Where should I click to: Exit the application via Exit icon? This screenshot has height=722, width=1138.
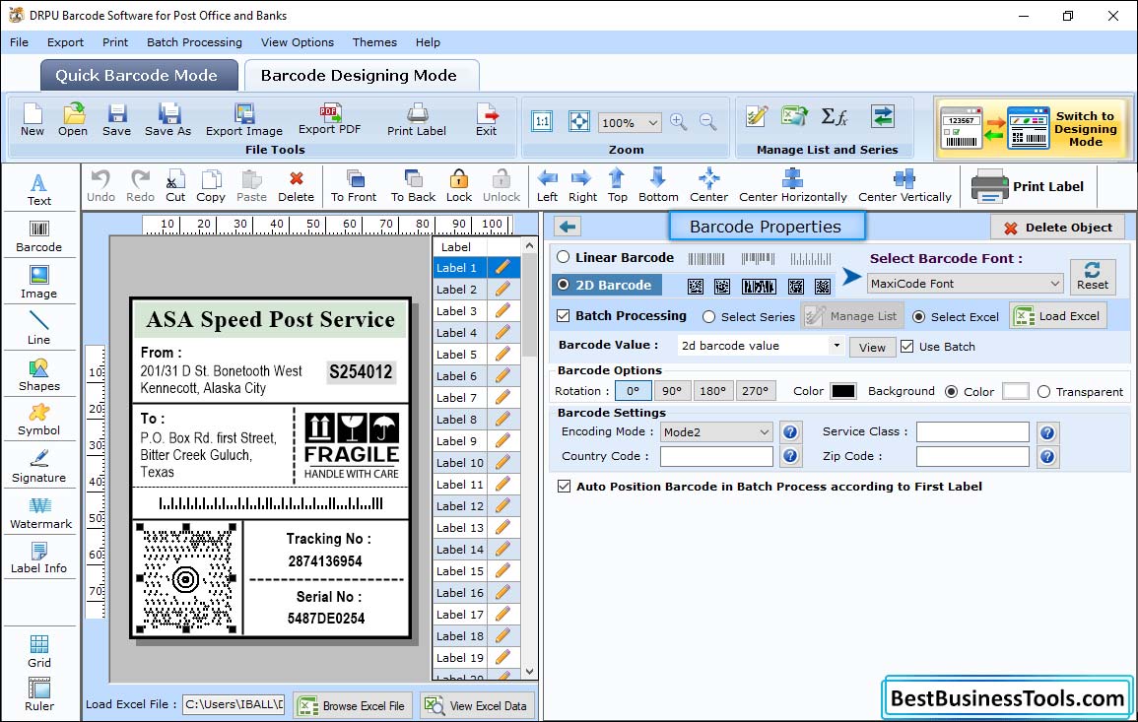487,120
